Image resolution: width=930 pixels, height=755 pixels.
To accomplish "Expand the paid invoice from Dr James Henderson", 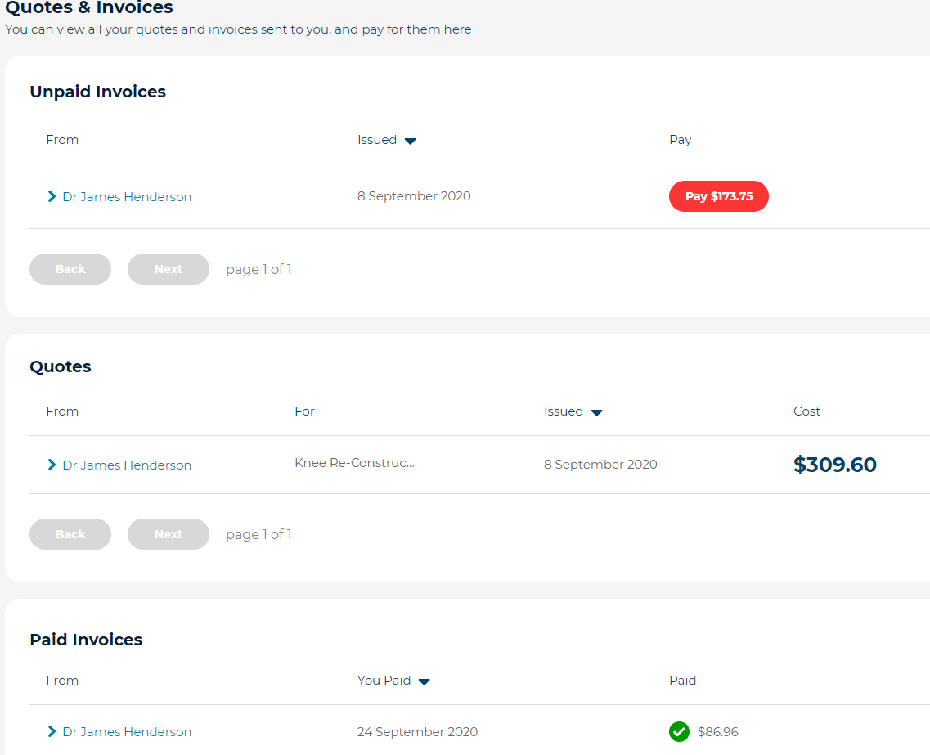I will [51, 731].
